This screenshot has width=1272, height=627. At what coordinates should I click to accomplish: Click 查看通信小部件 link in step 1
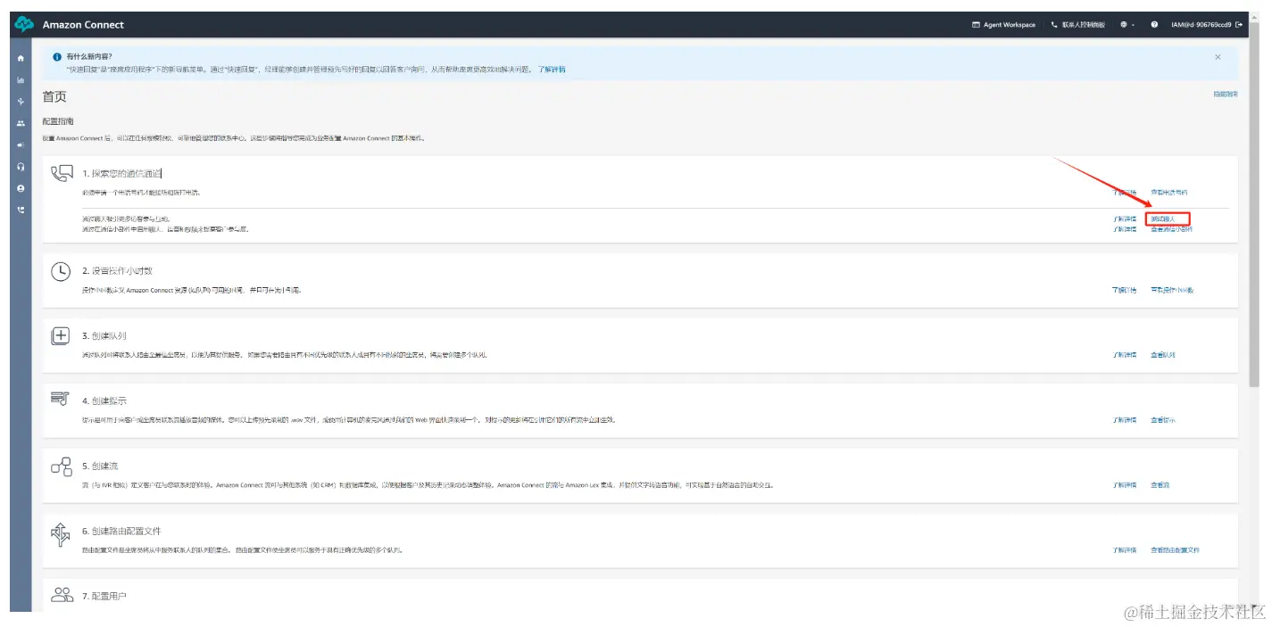[1171, 229]
